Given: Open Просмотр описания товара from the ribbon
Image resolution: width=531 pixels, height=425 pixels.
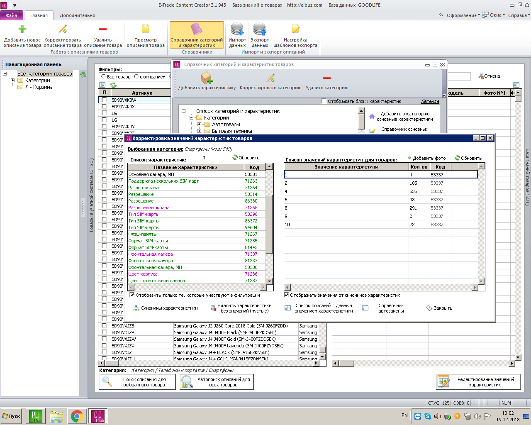Looking at the screenshot, I should [x=146, y=36].
